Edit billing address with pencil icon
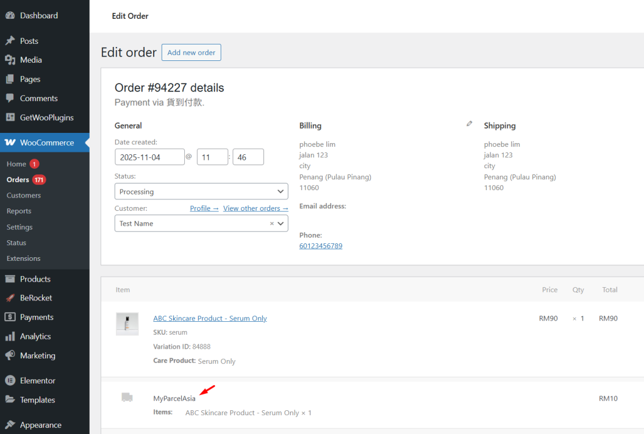This screenshot has width=644, height=434. [469, 124]
